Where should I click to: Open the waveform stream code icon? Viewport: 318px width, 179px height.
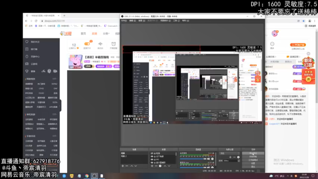100,44
